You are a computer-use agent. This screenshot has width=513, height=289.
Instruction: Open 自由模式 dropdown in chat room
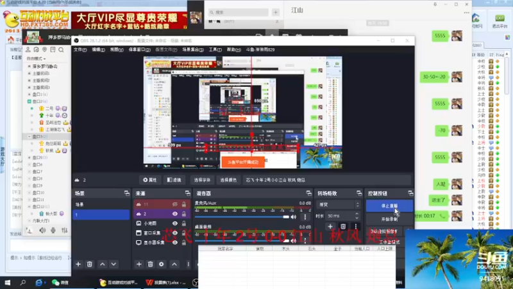pyautogui.click(x=36, y=58)
